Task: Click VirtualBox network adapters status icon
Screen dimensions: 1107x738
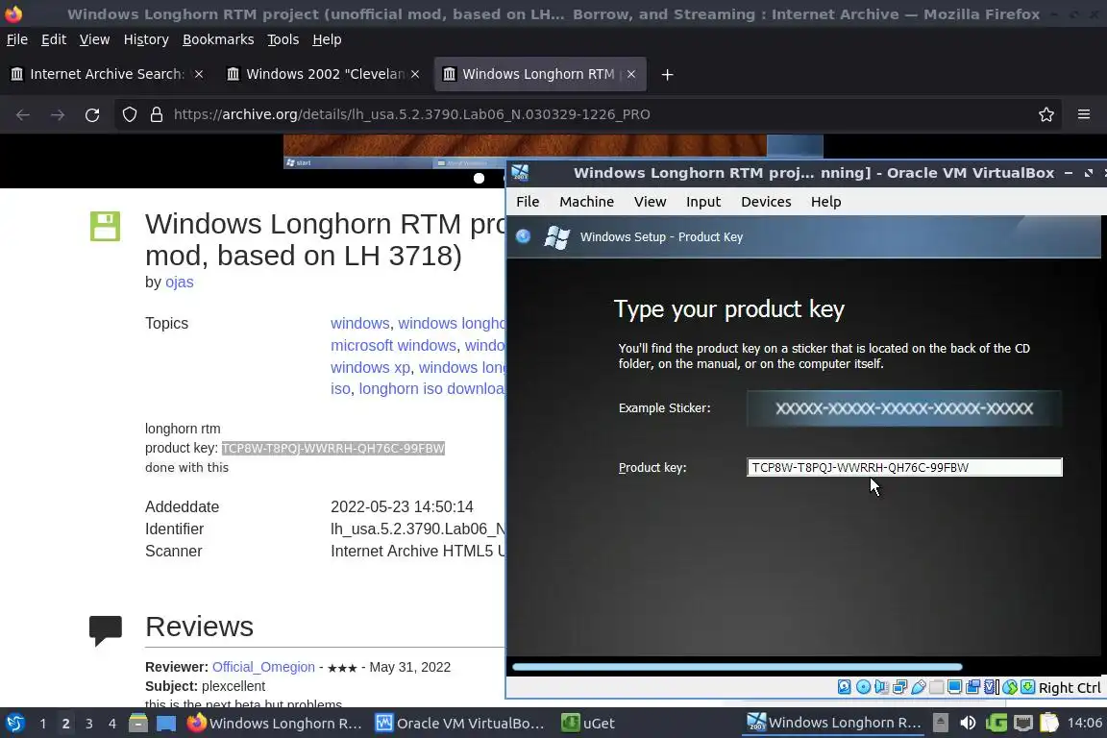Action: coord(899,687)
